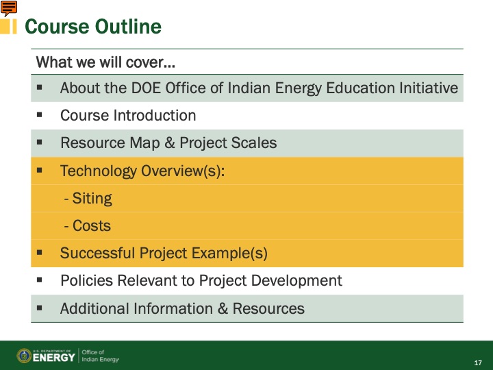Screen dimensions: 493x370
Task: Select the "Resource Map & Project Scales" row
Action: tap(246, 143)
